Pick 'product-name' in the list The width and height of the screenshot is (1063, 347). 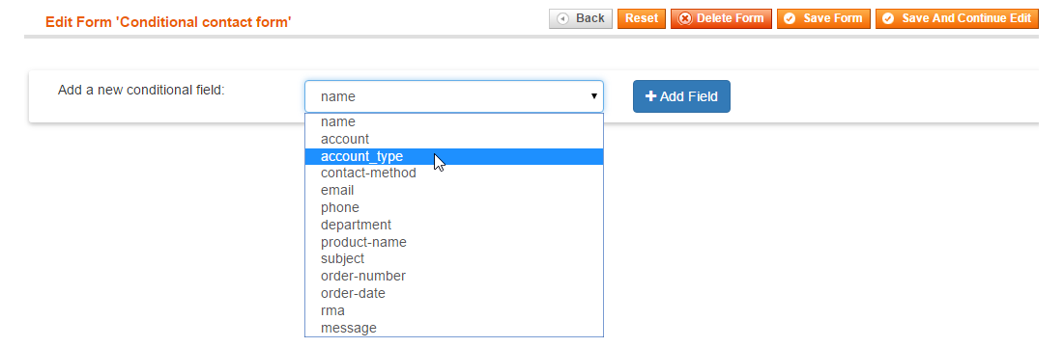454,242
